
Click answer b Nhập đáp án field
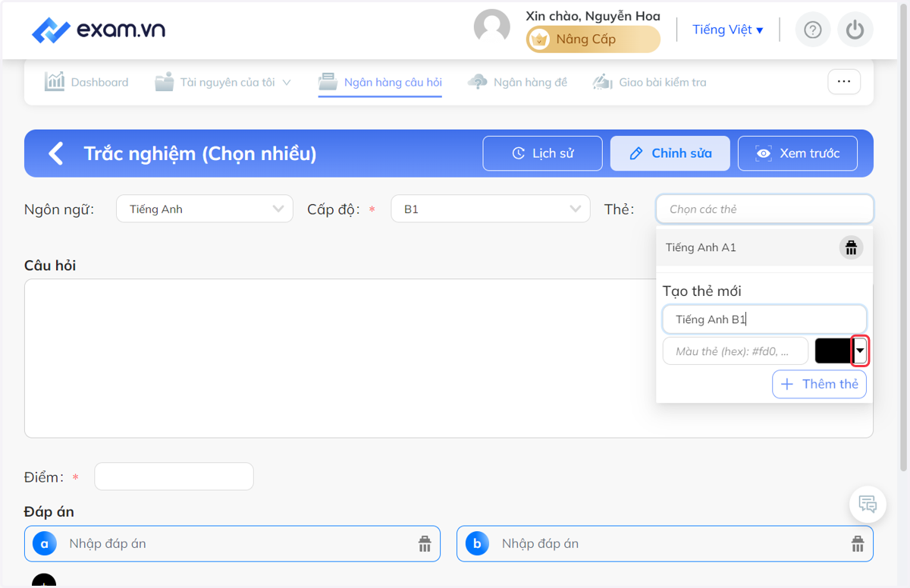click(x=664, y=543)
